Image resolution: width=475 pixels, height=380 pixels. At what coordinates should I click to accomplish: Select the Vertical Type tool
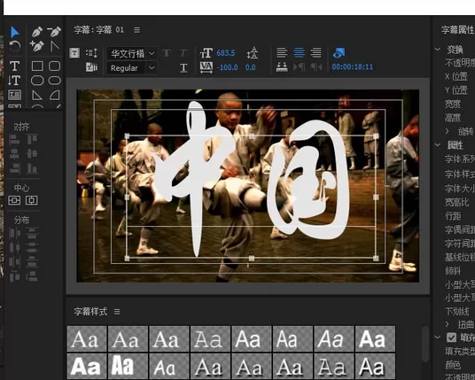pos(14,81)
